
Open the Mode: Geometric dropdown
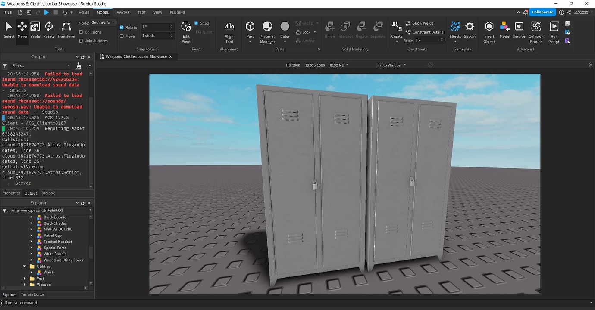point(102,22)
